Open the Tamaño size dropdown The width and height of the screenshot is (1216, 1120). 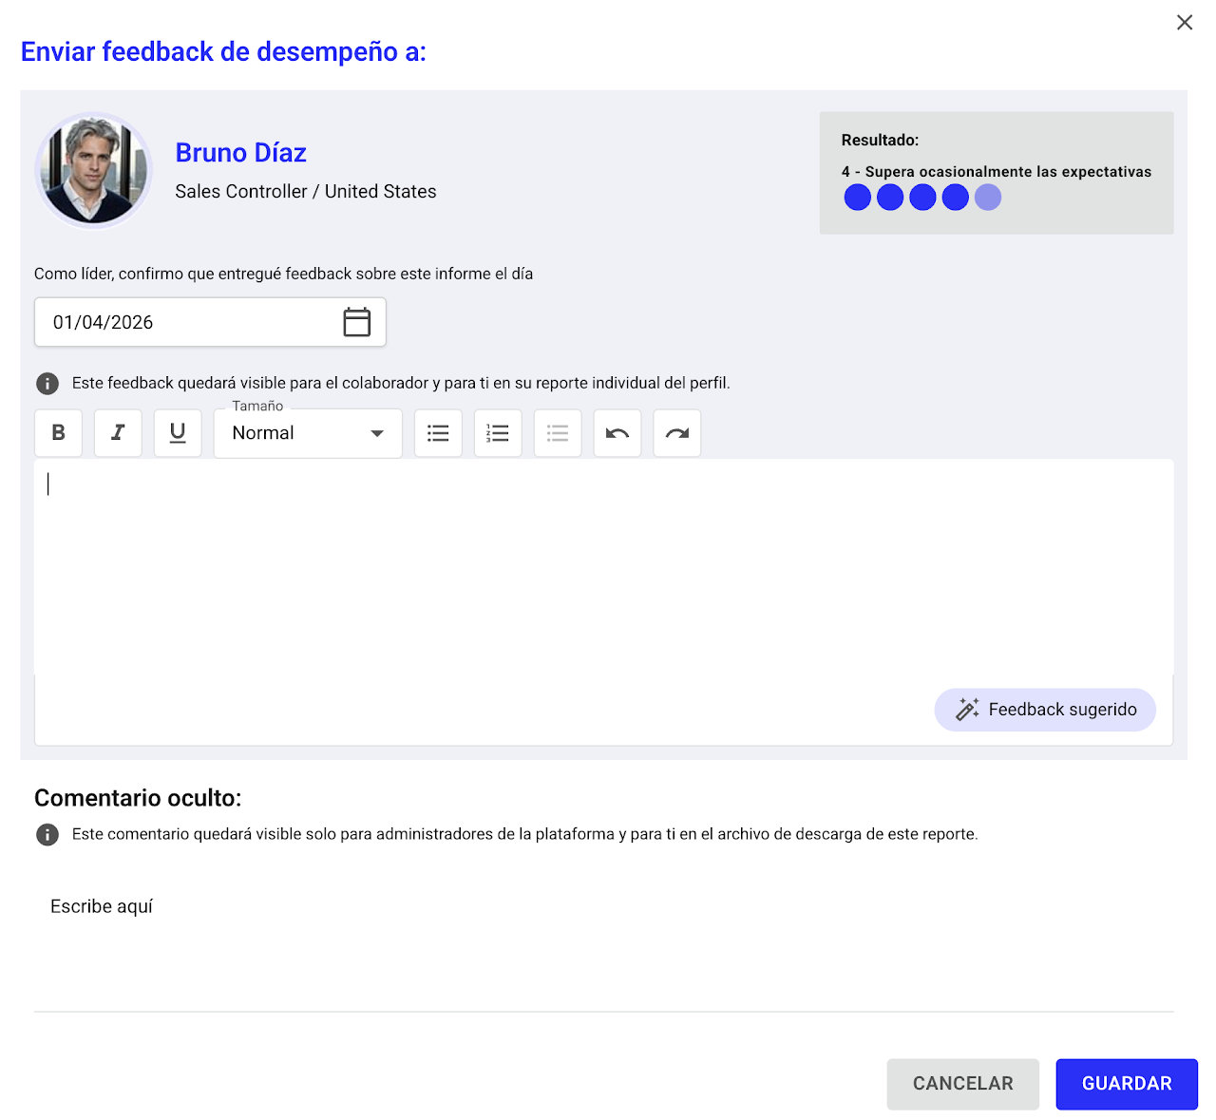pyautogui.click(x=308, y=433)
